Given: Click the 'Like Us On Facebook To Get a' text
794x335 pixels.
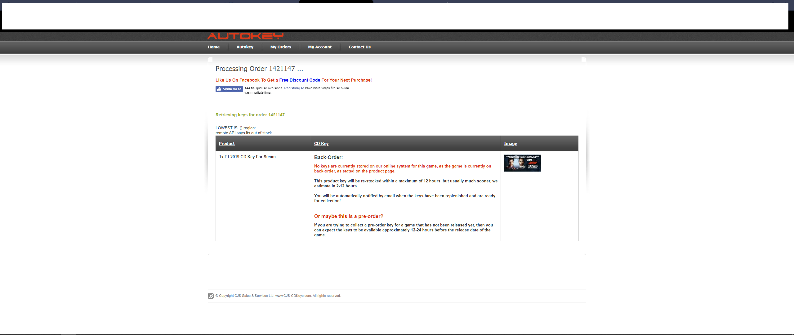Looking at the screenshot, I should pos(247,80).
